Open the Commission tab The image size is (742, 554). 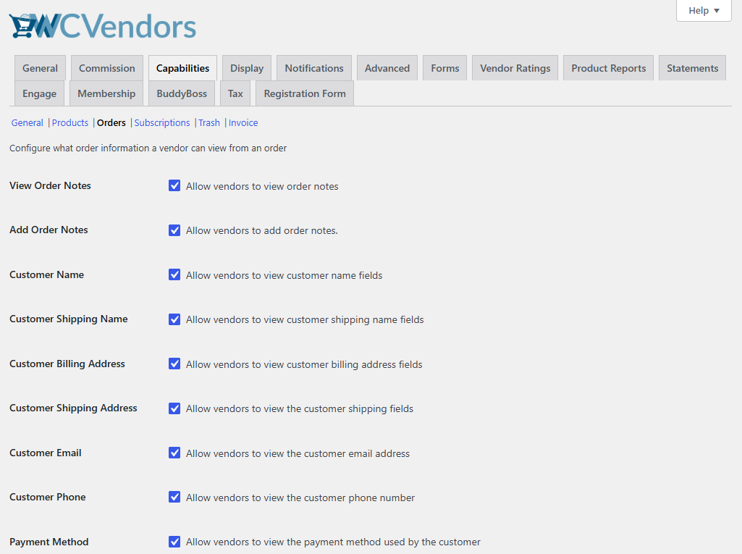coord(107,68)
